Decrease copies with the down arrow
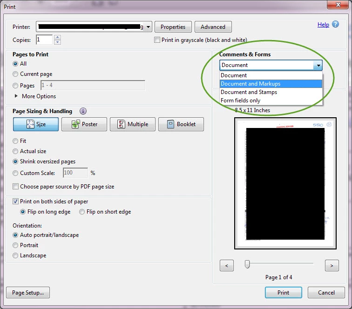This screenshot has width=352, height=309. pyautogui.click(x=57, y=42)
